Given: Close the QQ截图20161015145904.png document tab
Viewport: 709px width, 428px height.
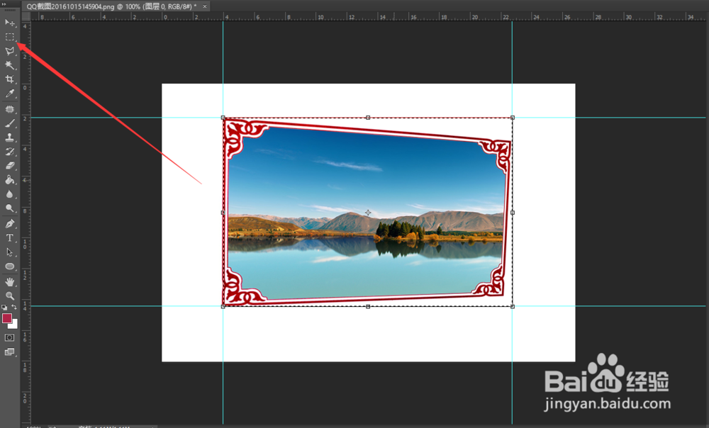Looking at the screenshot, I should tap(205, 6).
